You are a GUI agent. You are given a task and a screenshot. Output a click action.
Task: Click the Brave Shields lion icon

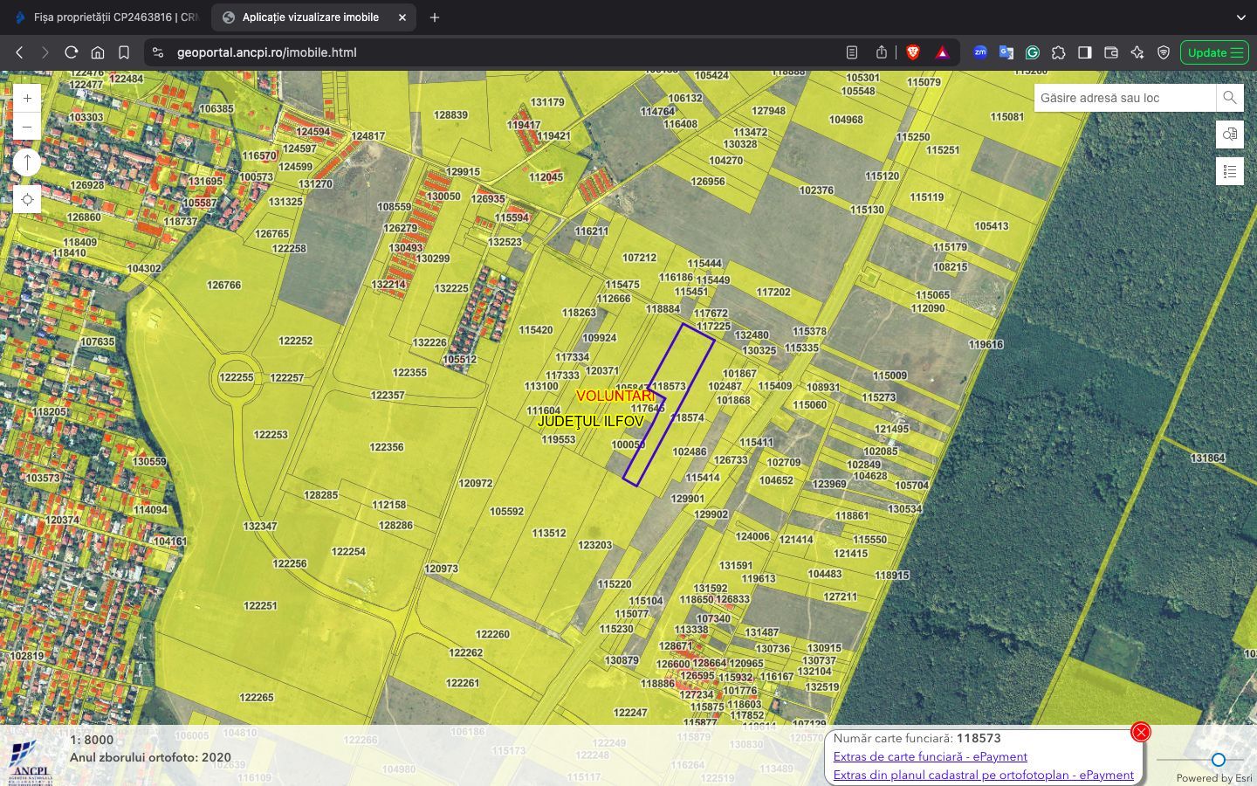tap(913, 52)
